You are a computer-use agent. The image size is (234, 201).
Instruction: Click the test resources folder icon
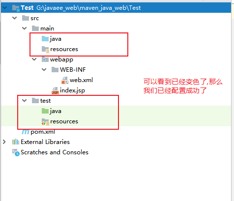[45, 122]
